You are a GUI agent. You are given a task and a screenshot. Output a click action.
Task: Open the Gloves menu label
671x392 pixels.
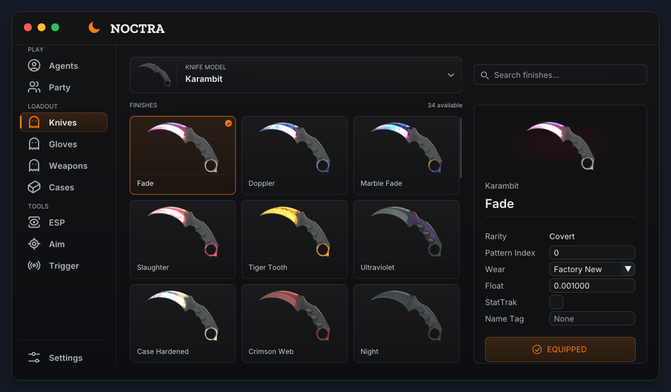[x=63, y=144]
